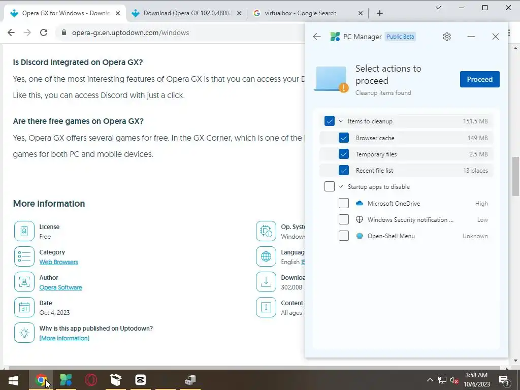
Task: Click the Public Beta badge
Action: pyautogui.click(x=400, y=37)
